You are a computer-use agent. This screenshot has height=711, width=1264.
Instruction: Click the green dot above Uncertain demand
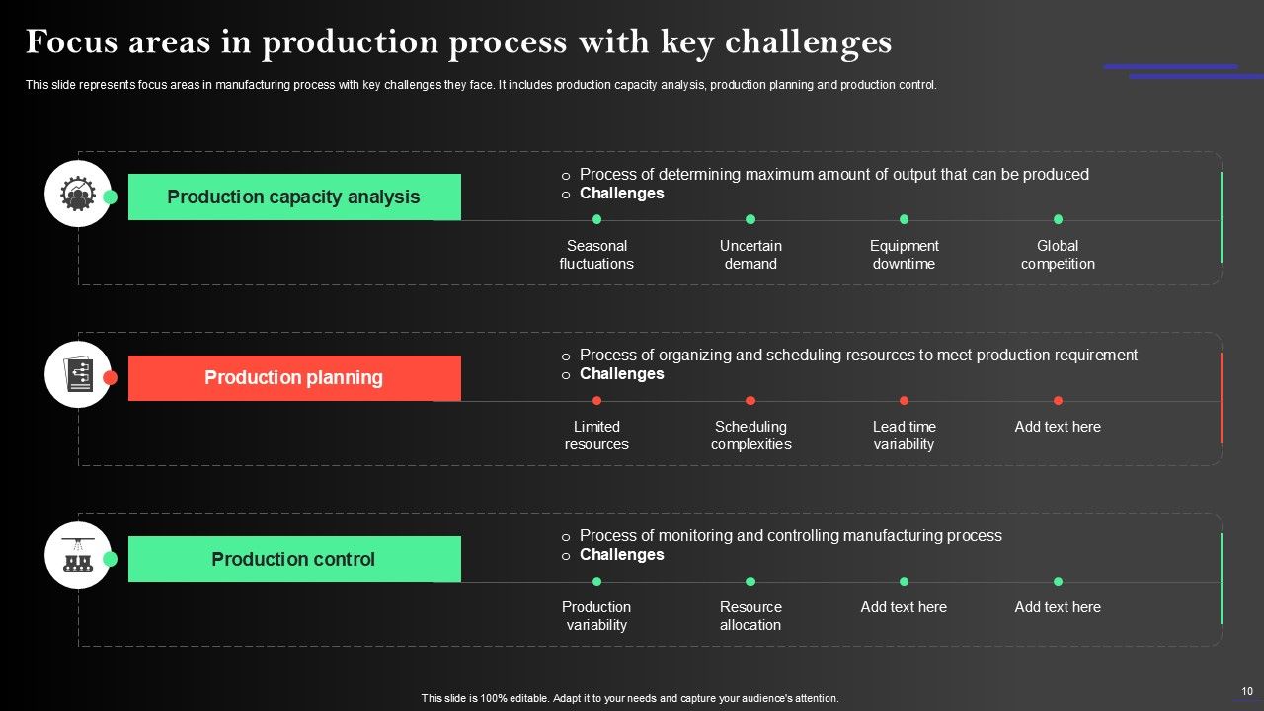(750, 219)
